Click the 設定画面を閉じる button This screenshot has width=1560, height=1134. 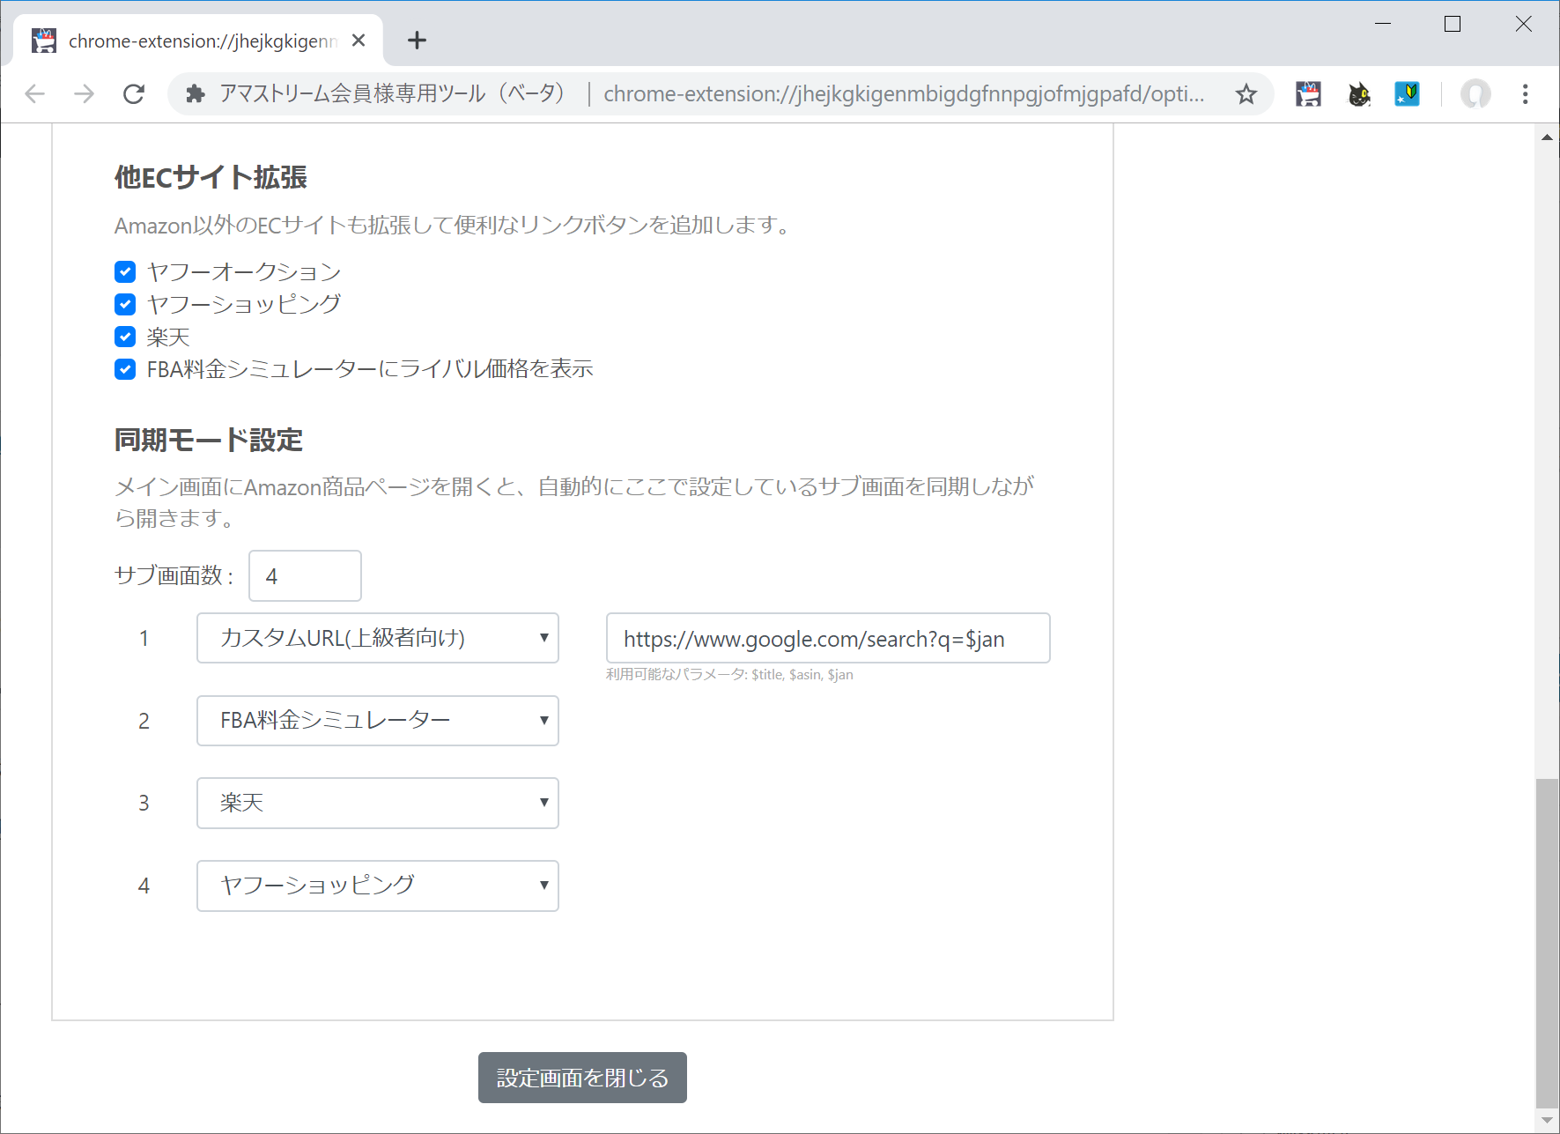582,1078
